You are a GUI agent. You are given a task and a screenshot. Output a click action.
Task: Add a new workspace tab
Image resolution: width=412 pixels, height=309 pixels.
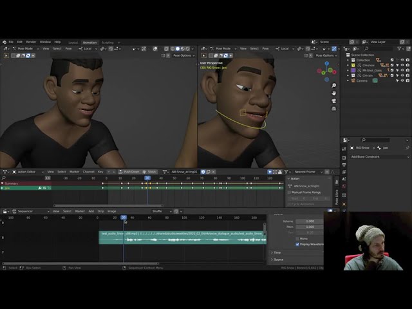click(118, 42)
